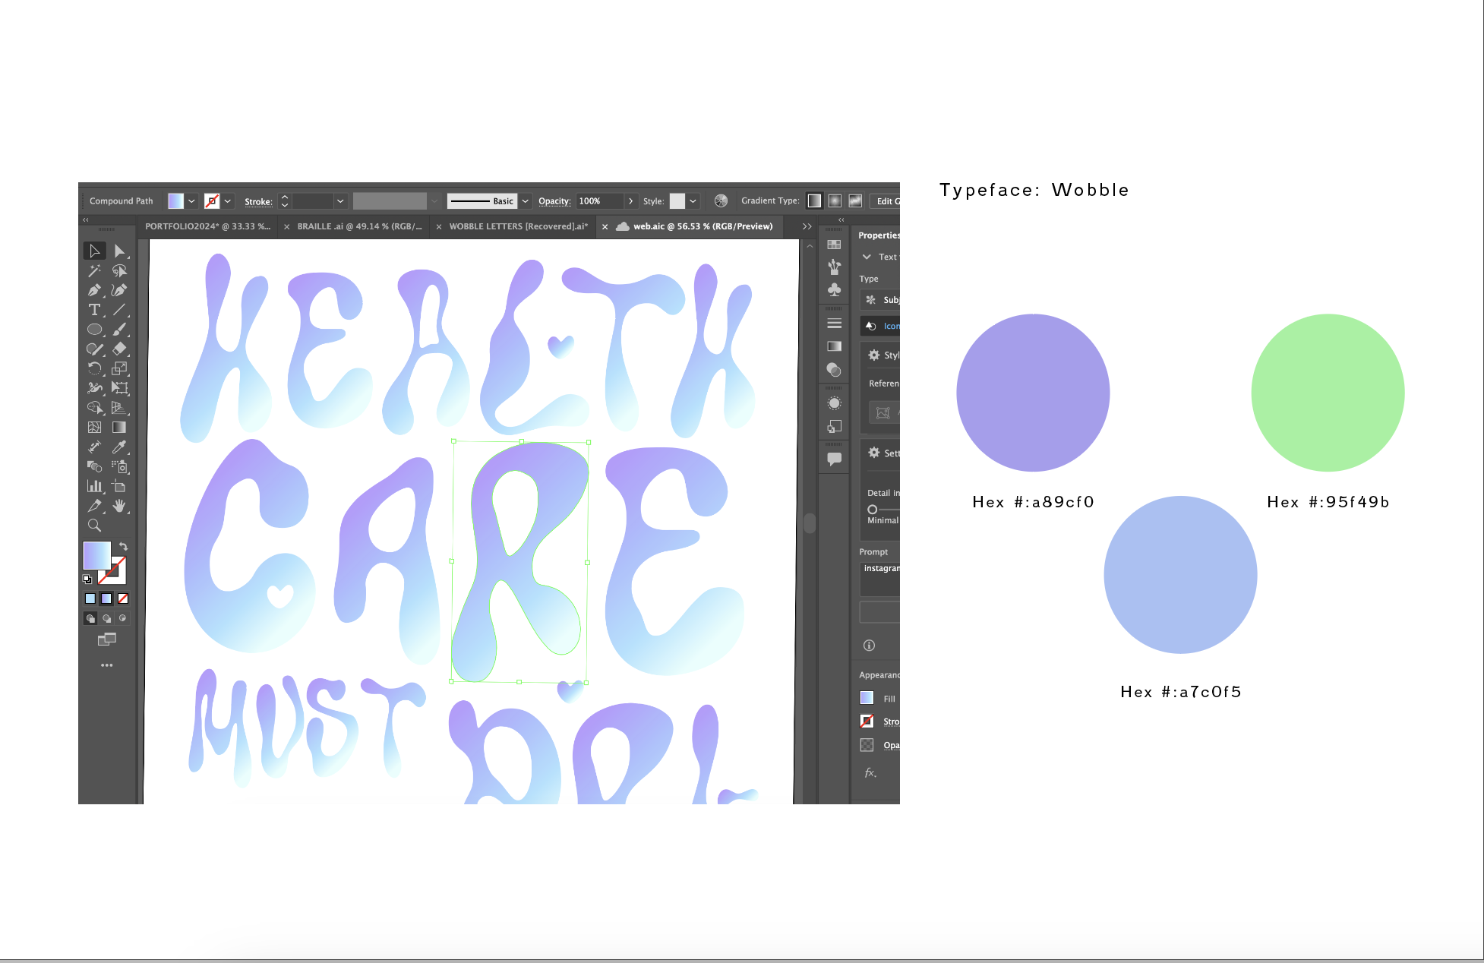This screenshot has height=963, width=1484.
Task: Select the Hand tool
Action: pos(119,506)
